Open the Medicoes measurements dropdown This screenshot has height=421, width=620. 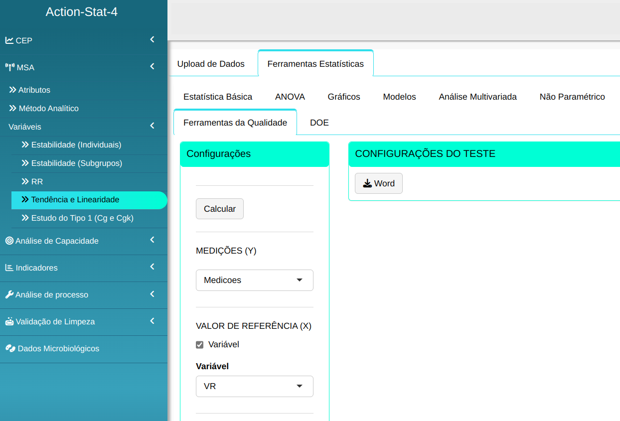coord(254,280)
